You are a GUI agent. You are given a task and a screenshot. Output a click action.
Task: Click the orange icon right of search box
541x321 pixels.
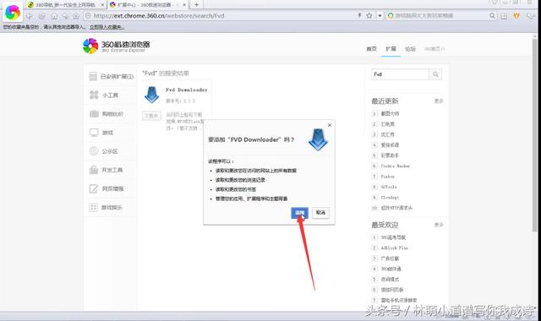coord(516,15)
